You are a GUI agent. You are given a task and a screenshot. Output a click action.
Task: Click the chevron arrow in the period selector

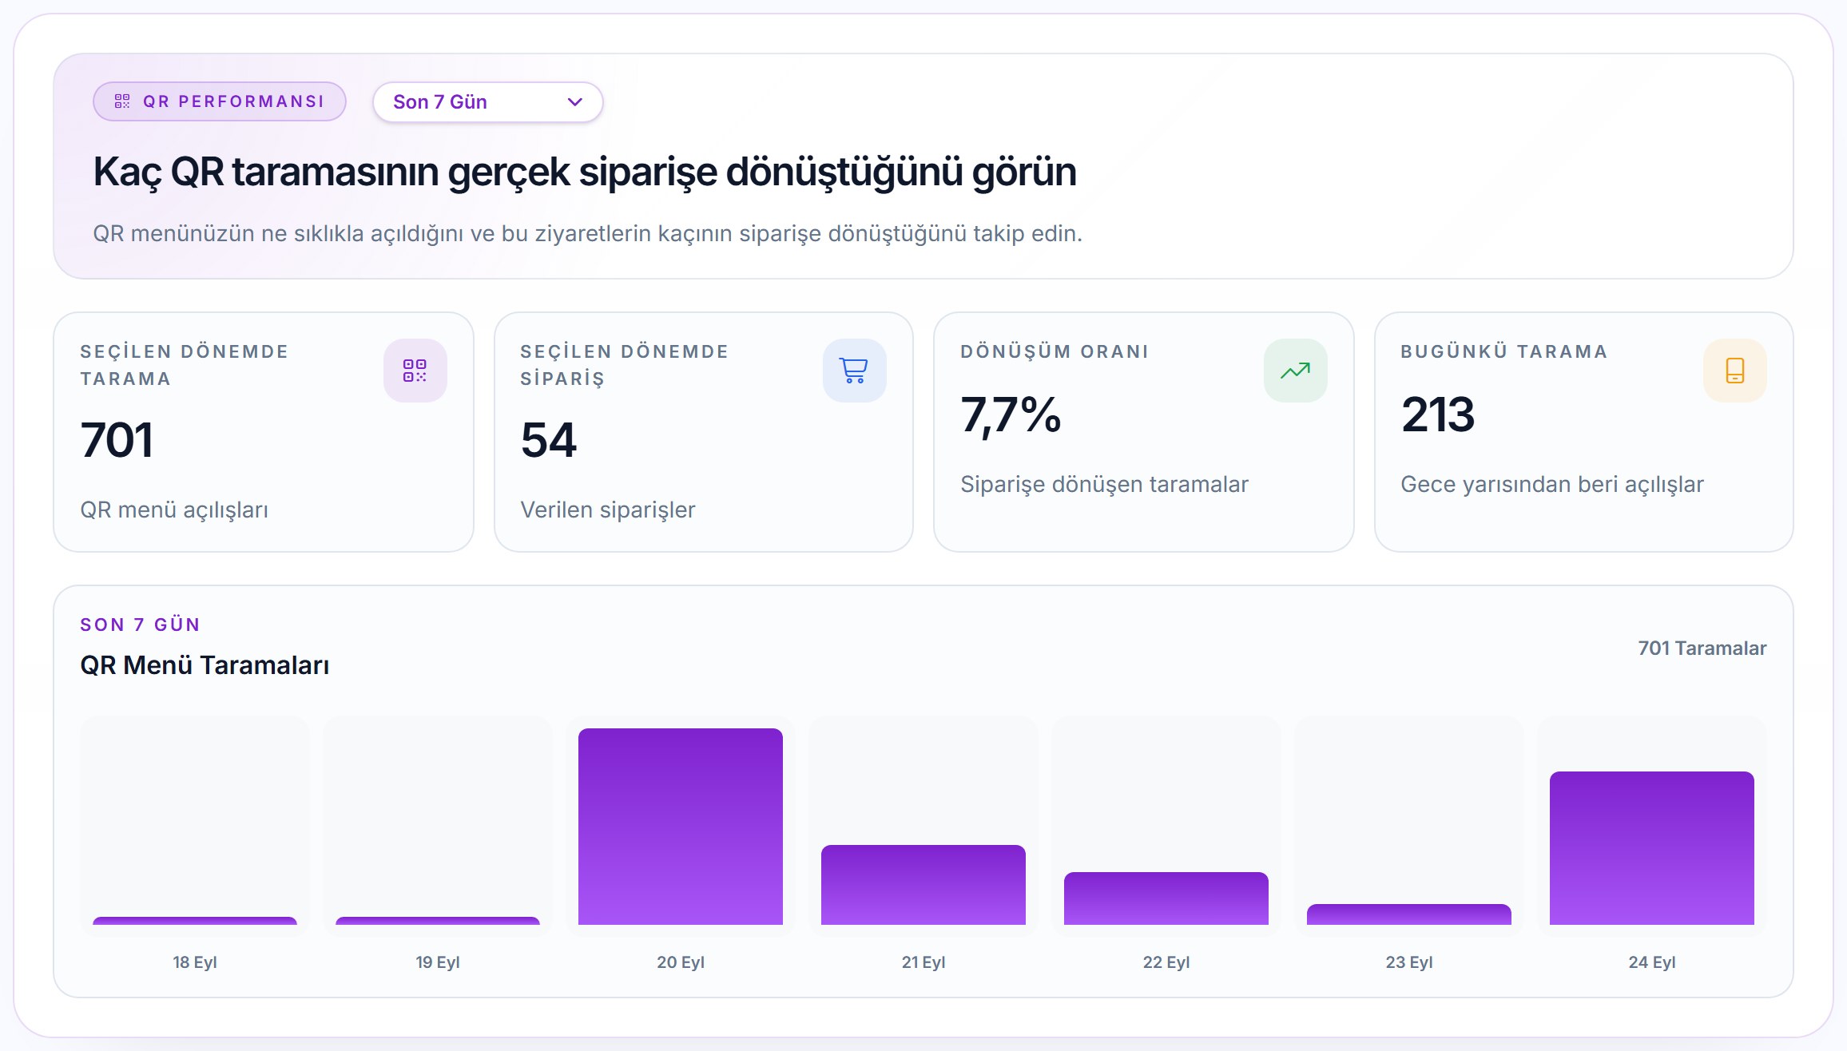pyautogui.click(x=574, y=102)
